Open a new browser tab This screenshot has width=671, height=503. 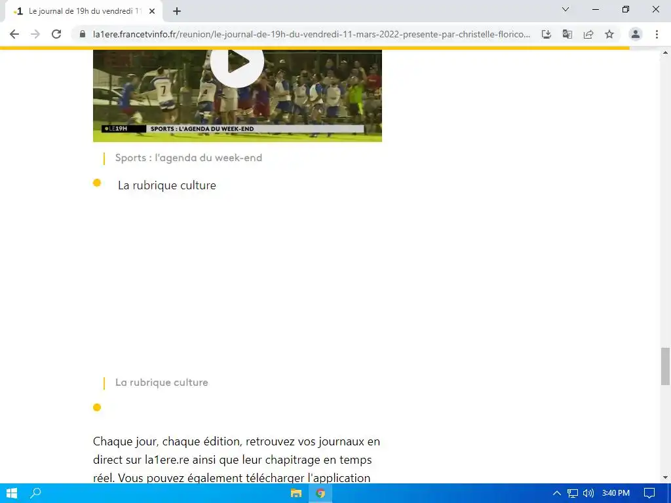coord(177,12)
